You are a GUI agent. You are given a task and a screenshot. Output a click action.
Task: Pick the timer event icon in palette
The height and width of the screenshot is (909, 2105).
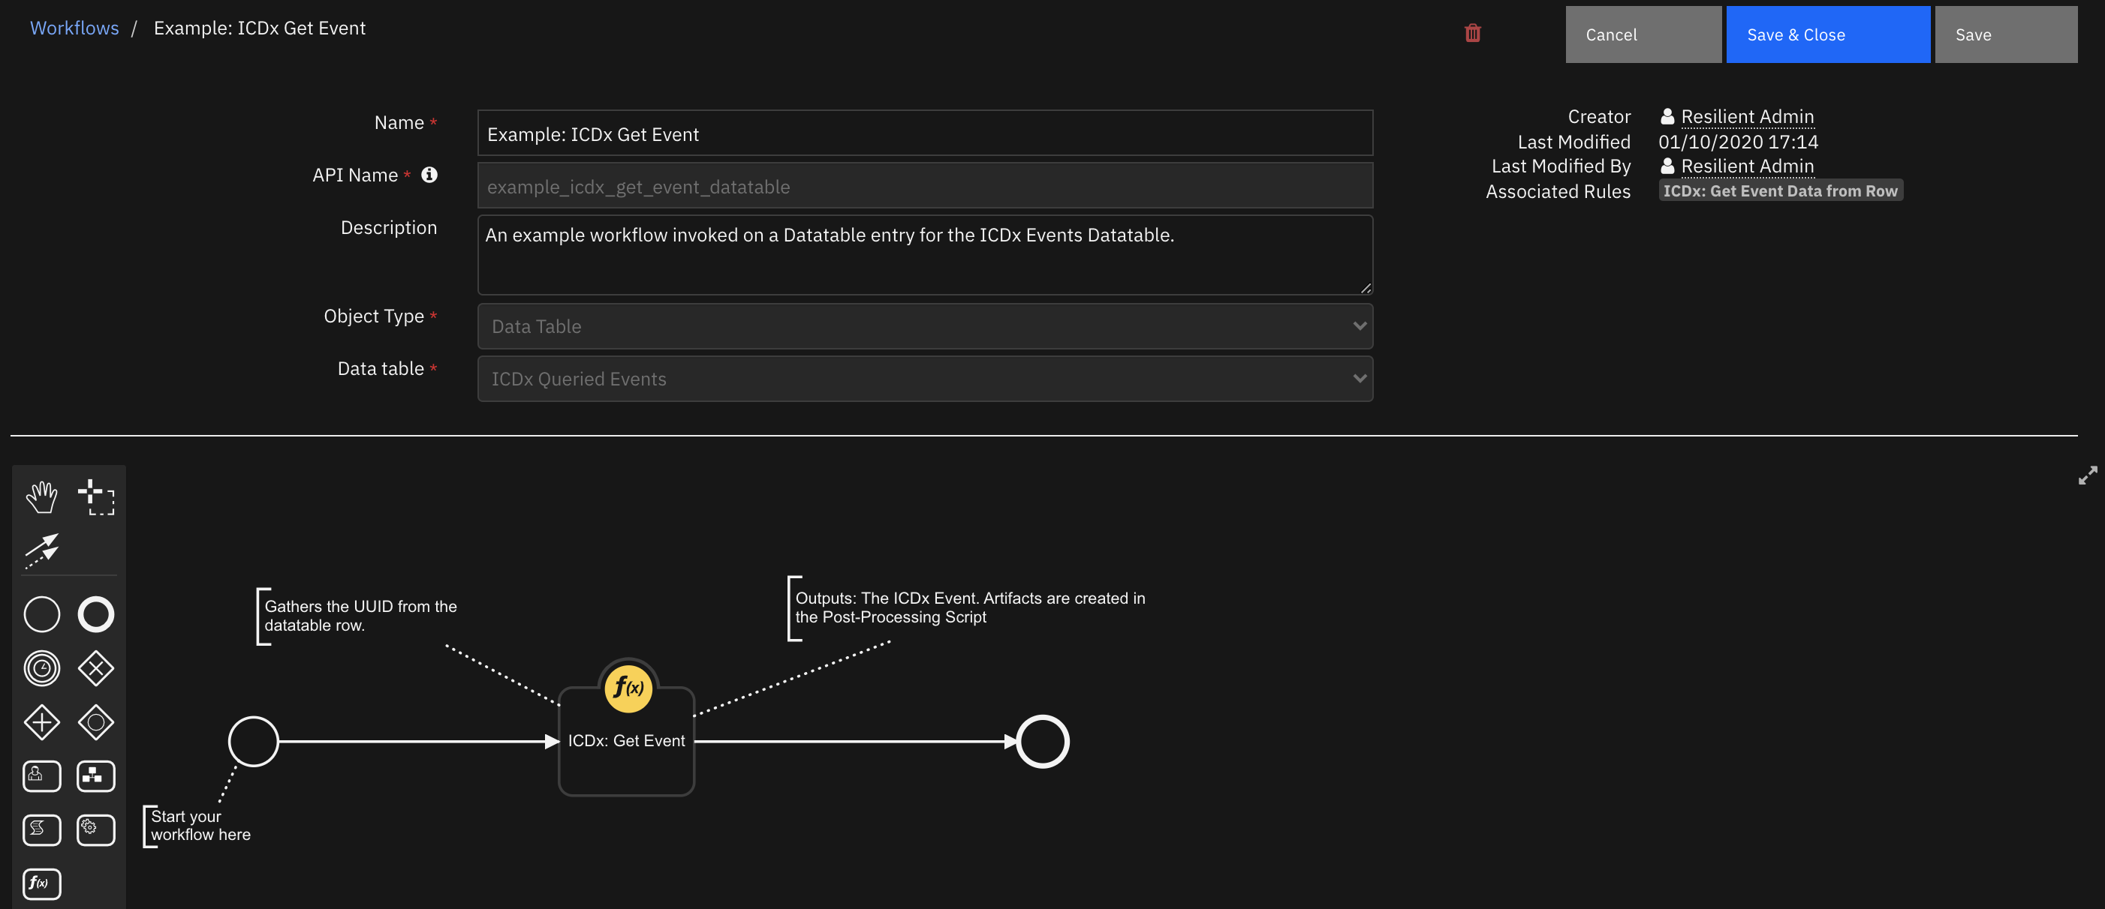[42, 668]
